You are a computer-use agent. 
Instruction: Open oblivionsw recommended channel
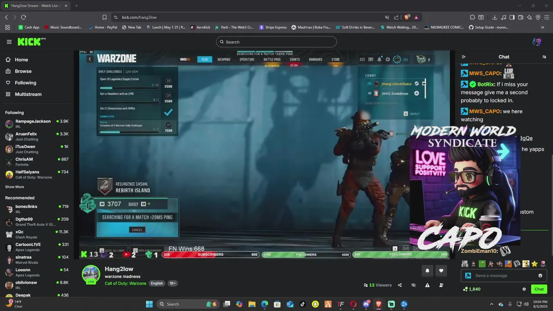37,285
